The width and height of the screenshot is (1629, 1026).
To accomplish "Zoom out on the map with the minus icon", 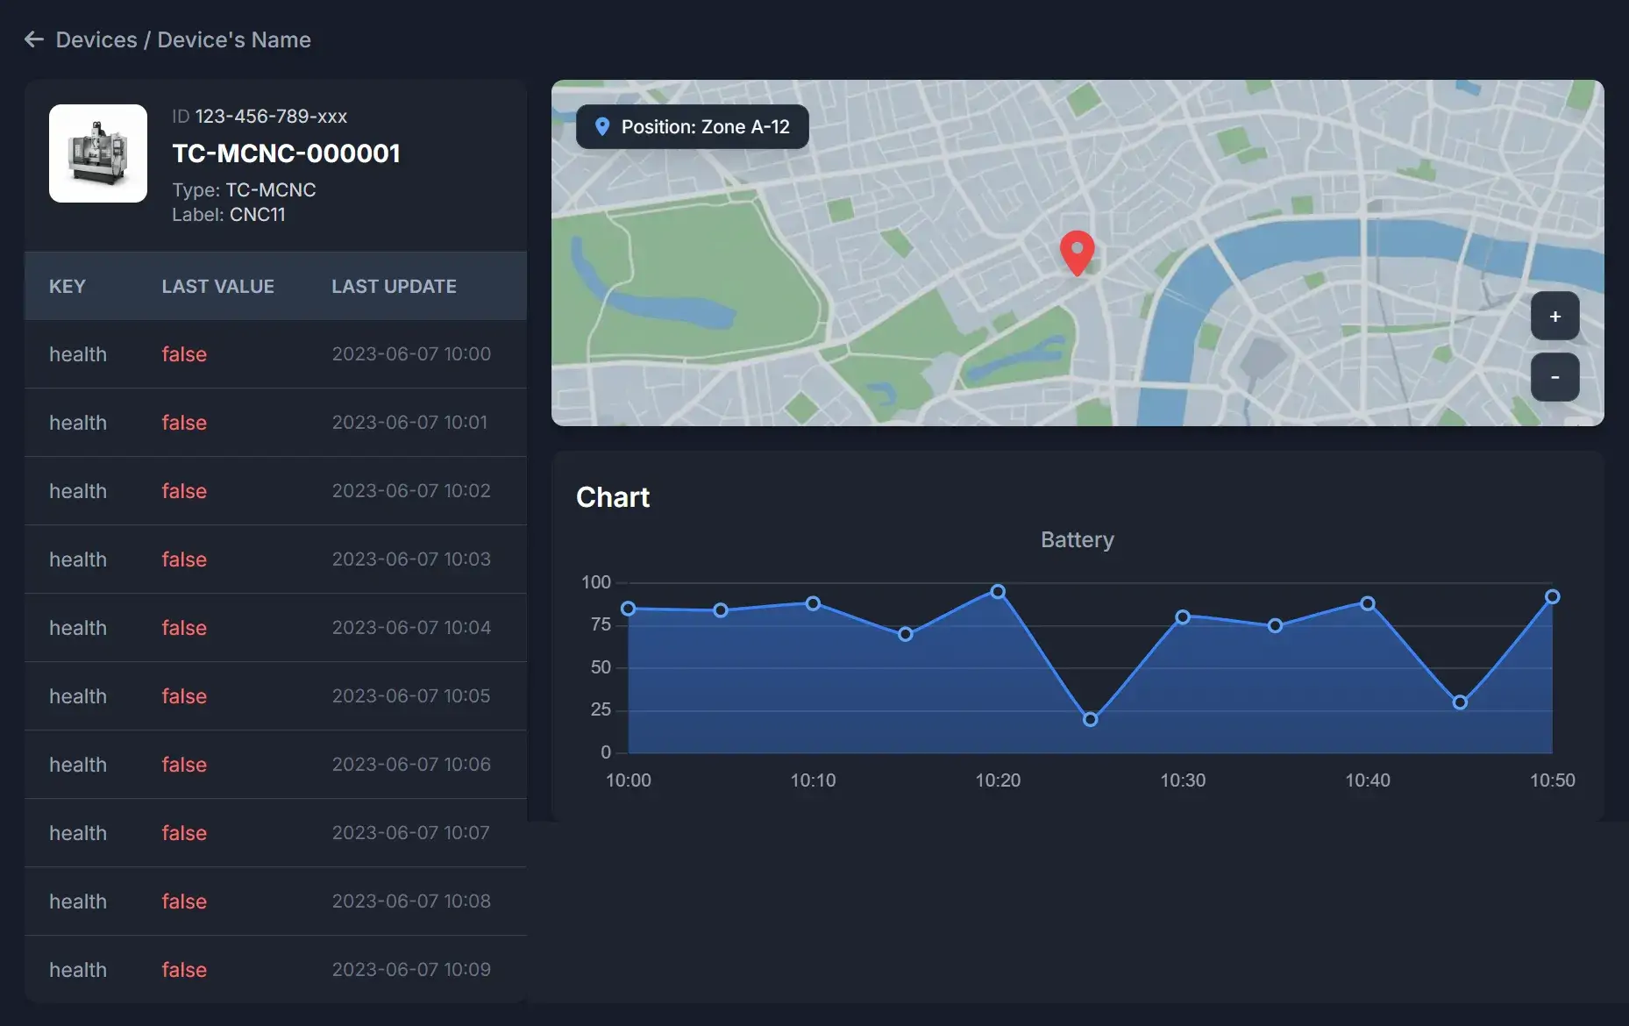I will (x=1555, y=376).
